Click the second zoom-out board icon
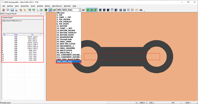 pos(33,10)
